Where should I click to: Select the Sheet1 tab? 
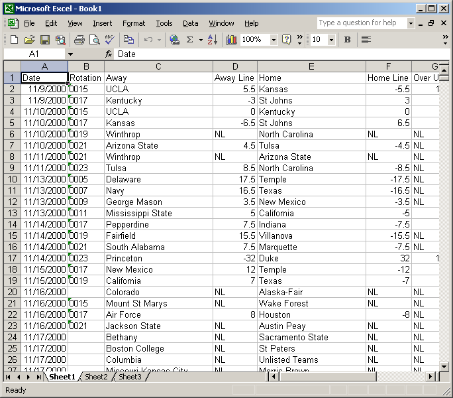click(x=62, y=377)
